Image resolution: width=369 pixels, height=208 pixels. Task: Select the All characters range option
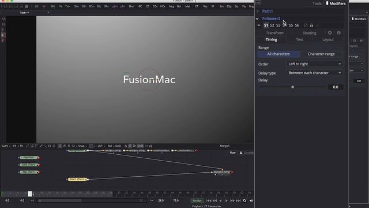tap(278, 54)
